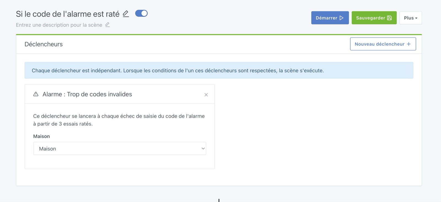
Task: Click the warning triangle icon beside Alarme
Action: 36,94
